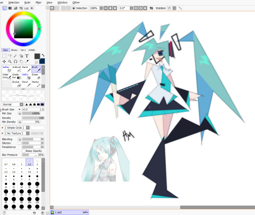Enable Keep Opacity checkbox

24,151
